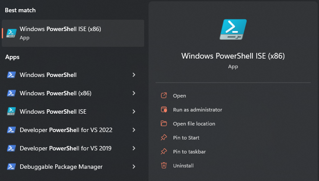This screenshot has width=319, height=181.
Task: Click the Best match PowerShell ISE (x86) icon
Action: click(x=11, y=33)
